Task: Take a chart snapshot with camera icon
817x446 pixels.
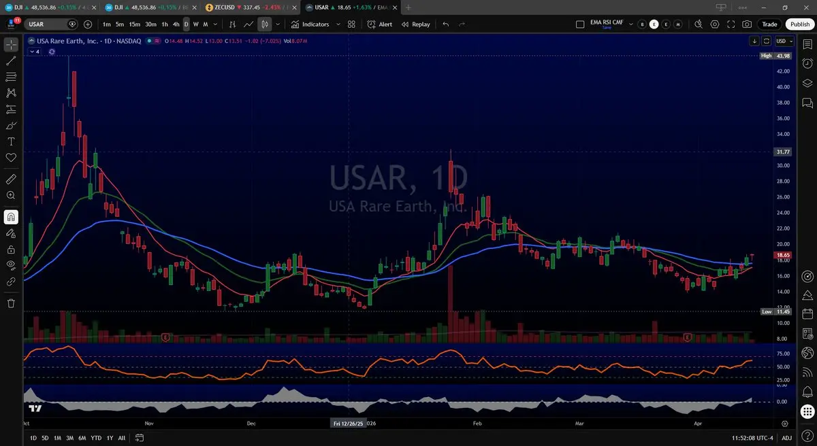Action: click(748, 24)
